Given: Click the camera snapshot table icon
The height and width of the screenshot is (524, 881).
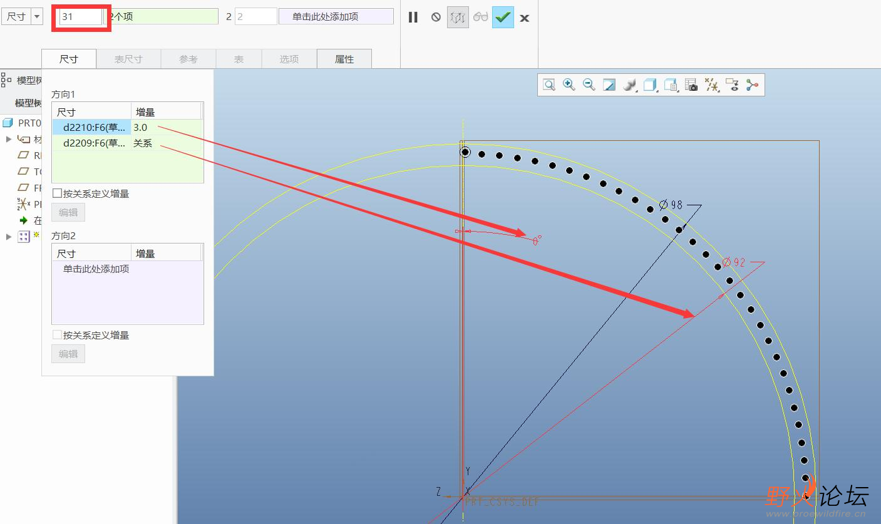Looking at the screenshot, I should [691, 85].
